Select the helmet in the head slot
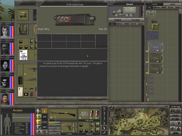 [x=23, y=15]
